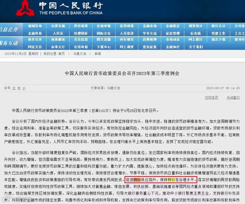Viewport: 245px width, 204px height.
Task: Visit the 下载中心 page
Action: click(104, 47)
